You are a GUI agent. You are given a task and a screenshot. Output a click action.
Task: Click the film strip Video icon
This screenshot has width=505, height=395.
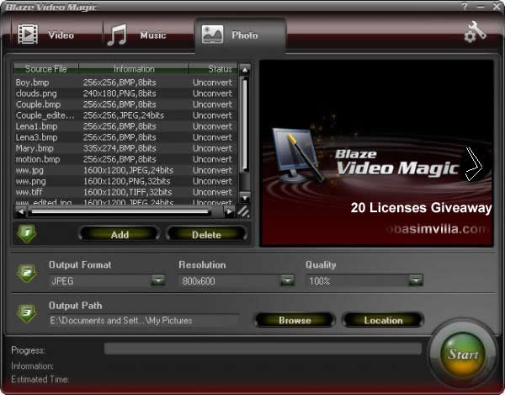pos(28,35)
